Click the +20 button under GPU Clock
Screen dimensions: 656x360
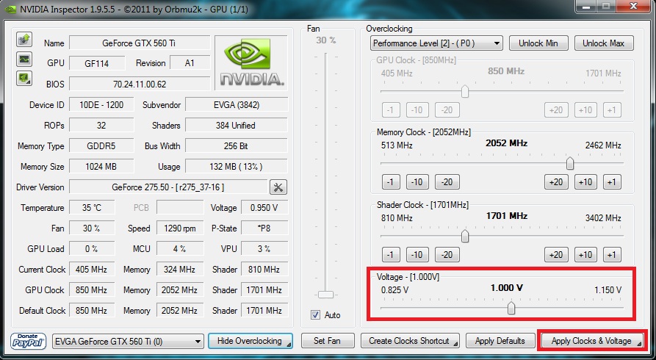pos(556,110)
